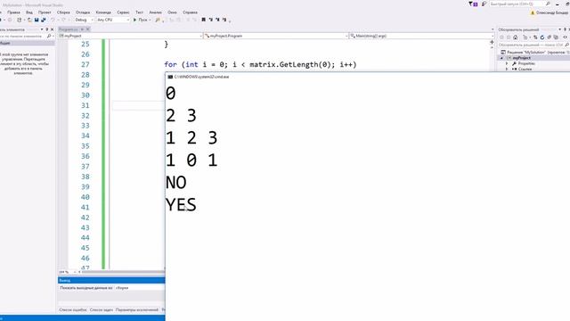Image resolution: width=570 pixels, height=321 pixels.
Task: Click the feedback icon beside quick launch
Action: point(484,4)
